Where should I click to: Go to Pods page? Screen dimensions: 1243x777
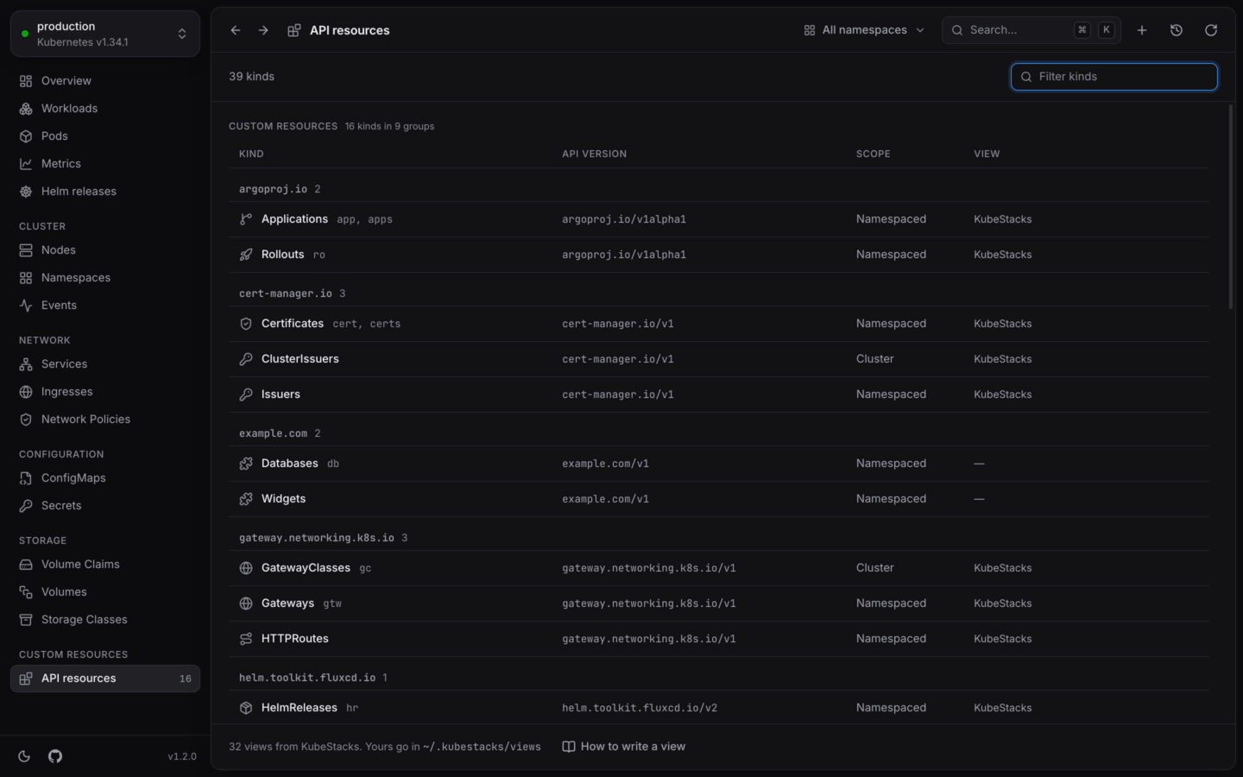click(105, 136)
